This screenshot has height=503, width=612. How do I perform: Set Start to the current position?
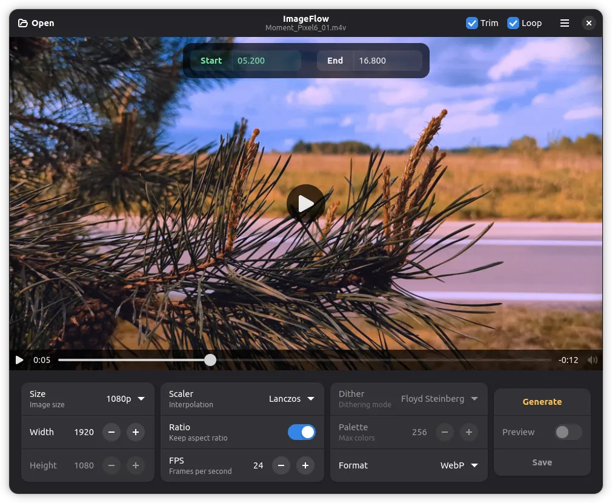click(211, 61)
